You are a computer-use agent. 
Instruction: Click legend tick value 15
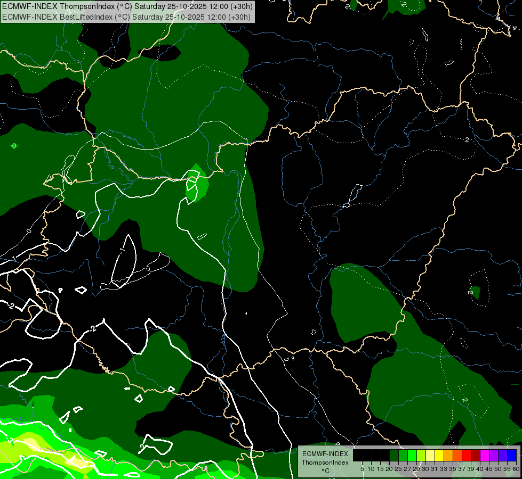tap(380, 469)
